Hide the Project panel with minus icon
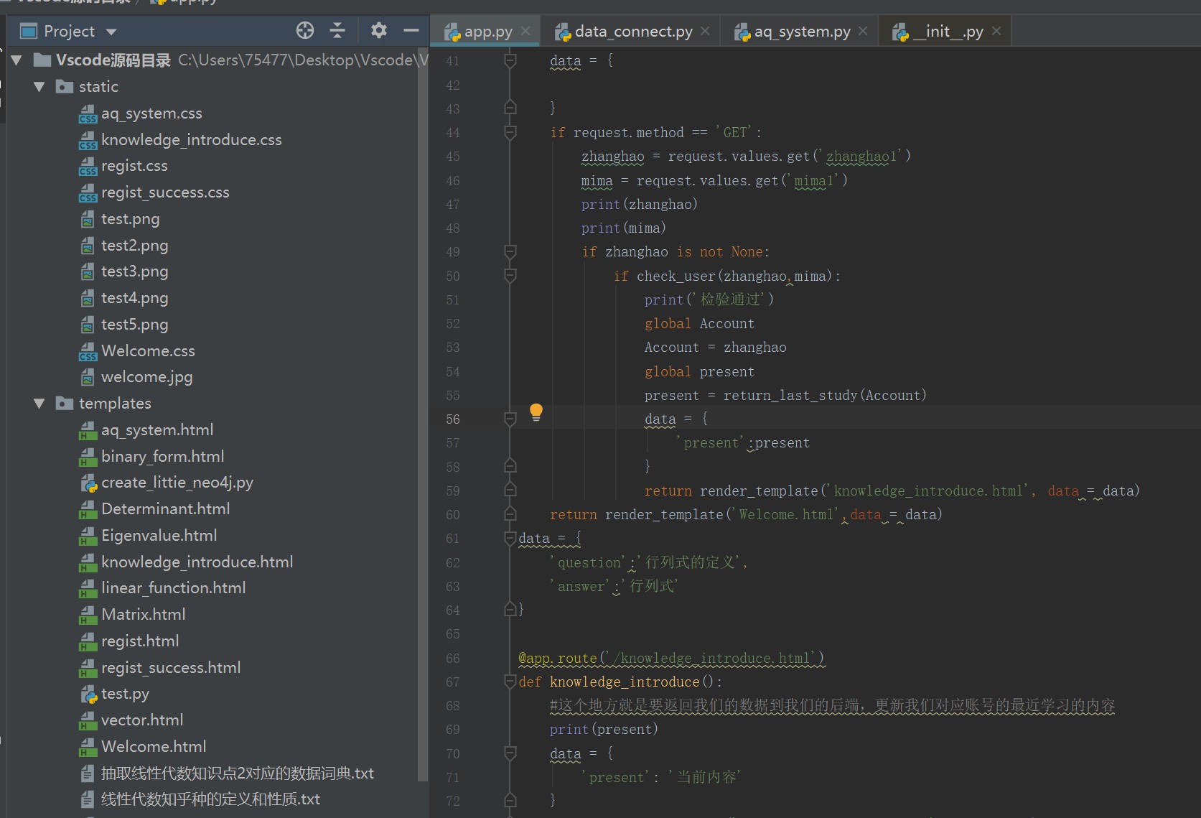The image size is (1201, 818). (411, 30)
